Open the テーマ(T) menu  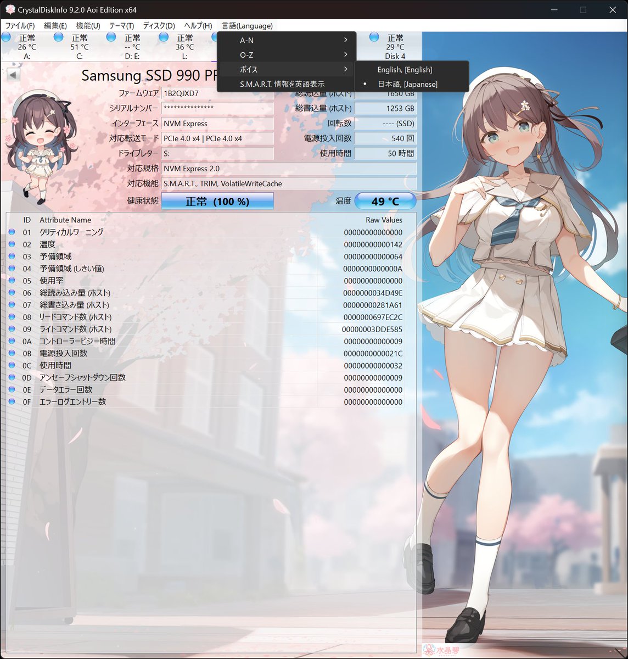(x=122, y=26)
